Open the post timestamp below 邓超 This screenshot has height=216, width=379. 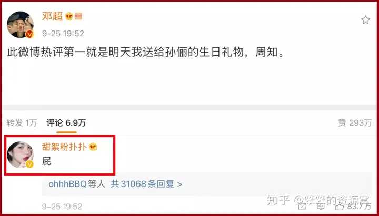[63, 33]
